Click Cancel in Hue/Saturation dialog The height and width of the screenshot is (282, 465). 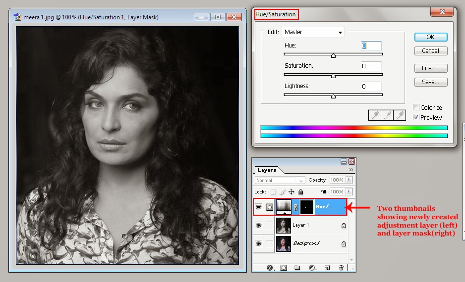[x=431, y=51]
